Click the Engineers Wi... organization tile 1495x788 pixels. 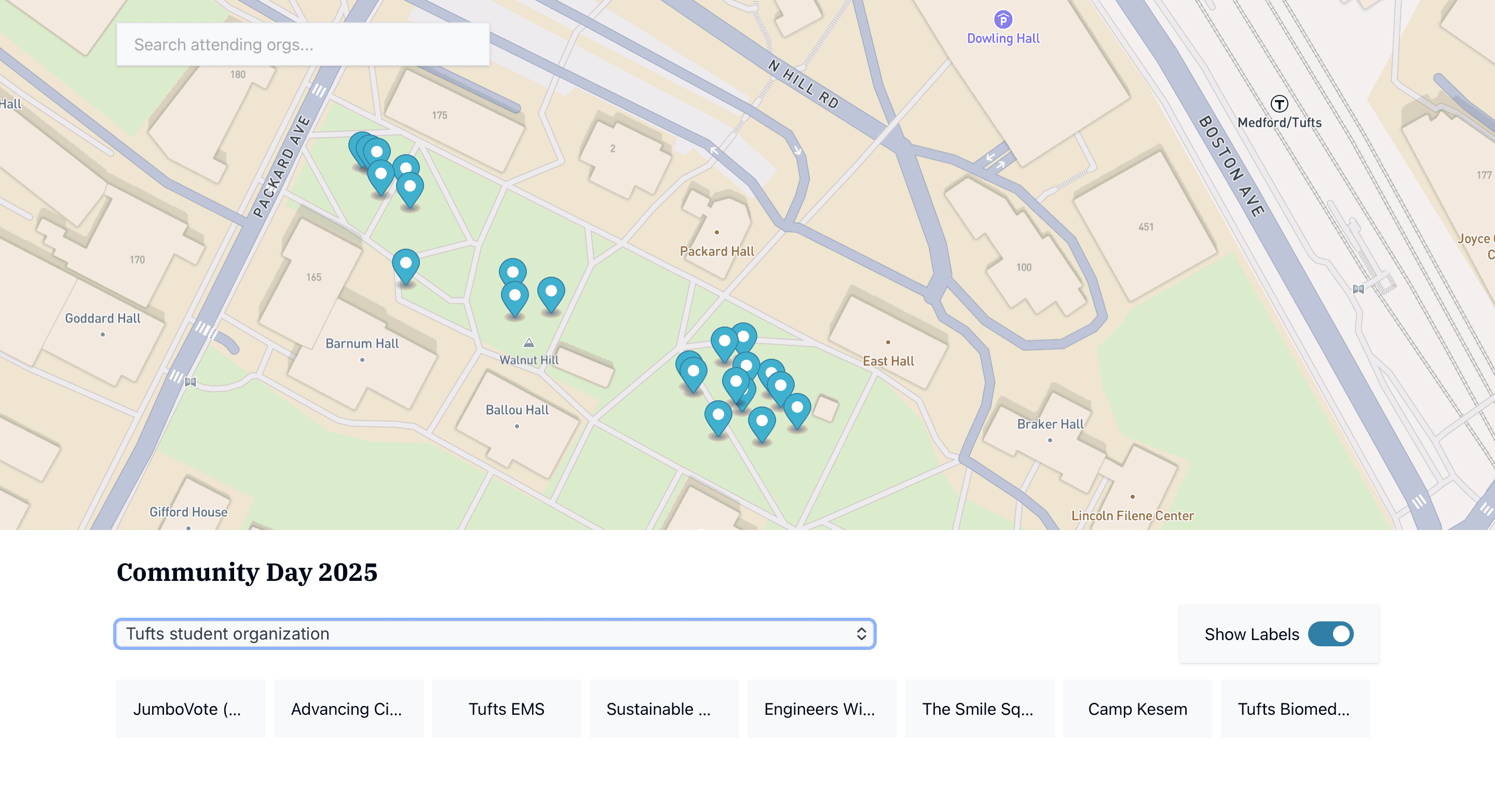tap(822, 709)
